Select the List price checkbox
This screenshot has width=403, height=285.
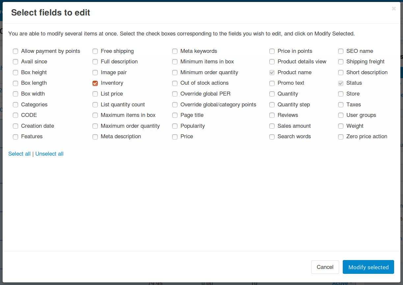95,94
